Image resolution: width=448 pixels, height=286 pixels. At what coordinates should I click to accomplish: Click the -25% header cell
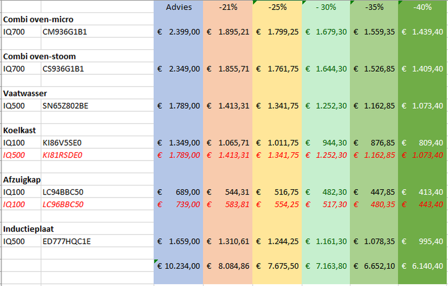pos(277,7)
